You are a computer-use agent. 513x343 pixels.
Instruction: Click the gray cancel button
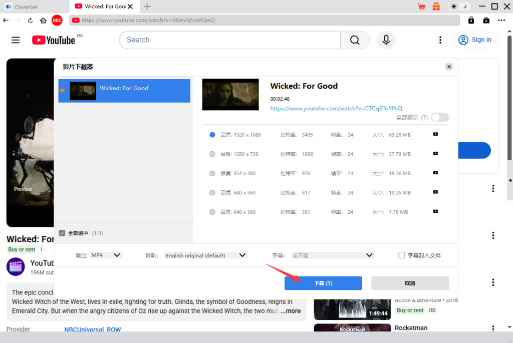click(410, 283)
